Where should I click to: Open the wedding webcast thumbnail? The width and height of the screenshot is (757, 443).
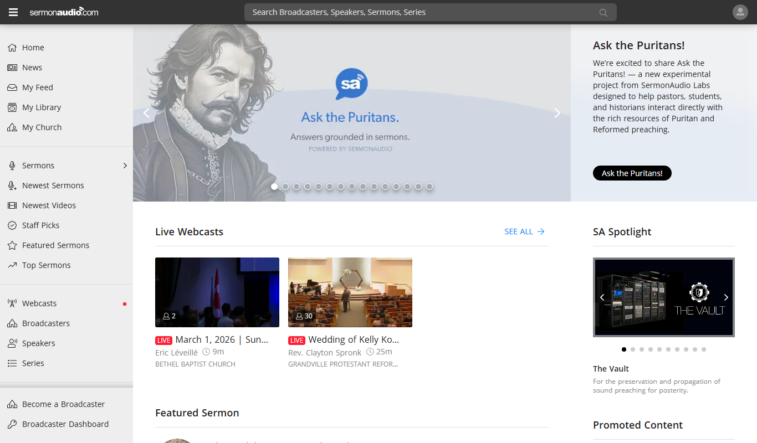350,292
